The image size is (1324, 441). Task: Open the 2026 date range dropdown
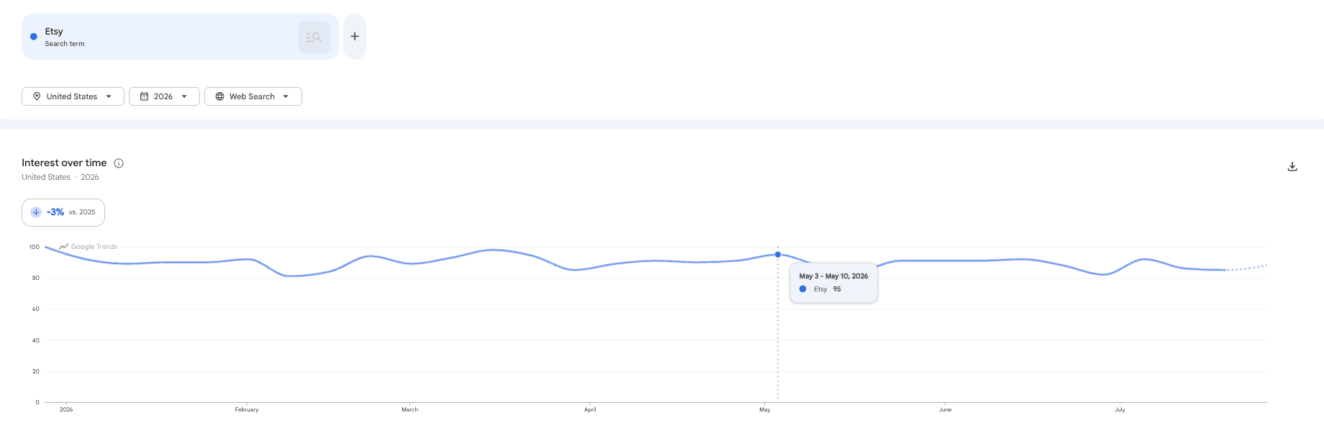coord(164,96)
